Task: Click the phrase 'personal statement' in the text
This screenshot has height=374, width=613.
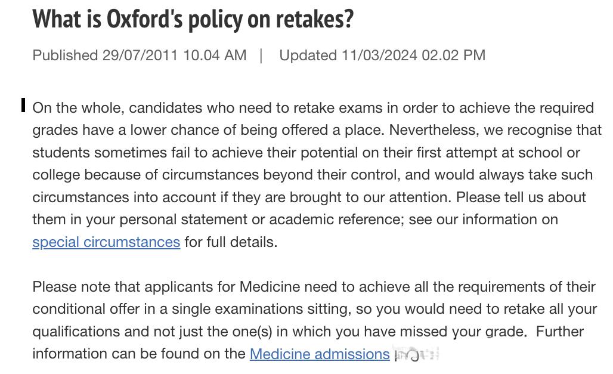Action: click(x=183, y=220)
